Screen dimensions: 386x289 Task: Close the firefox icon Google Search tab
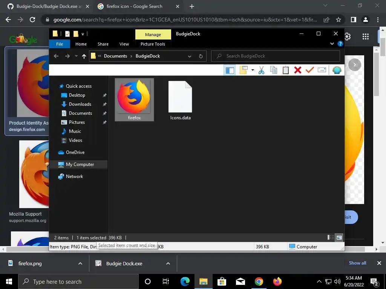[x=178, y=7]
